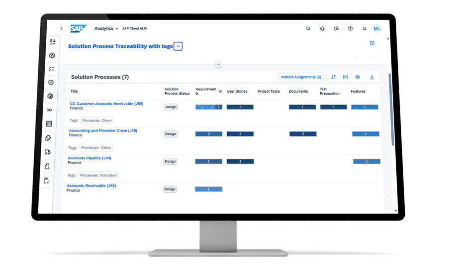Click the Title column header
Screen dimensions: 451x264
pyautogui.click(x=74, y=91)
